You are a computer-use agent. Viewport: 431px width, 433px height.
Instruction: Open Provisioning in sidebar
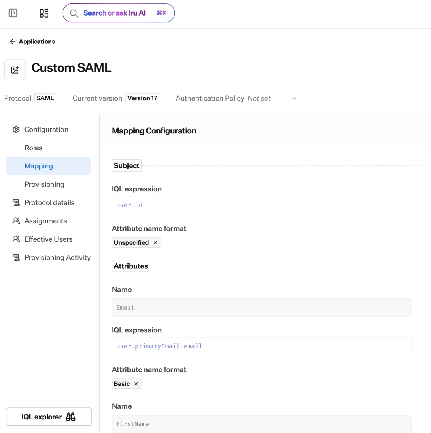[x=44, y=184]
